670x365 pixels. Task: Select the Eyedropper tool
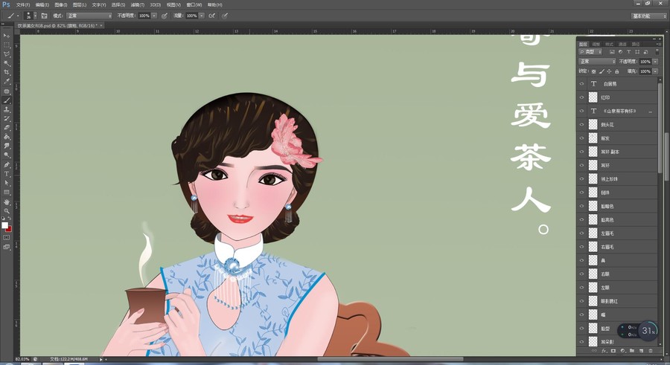(7, 81)
